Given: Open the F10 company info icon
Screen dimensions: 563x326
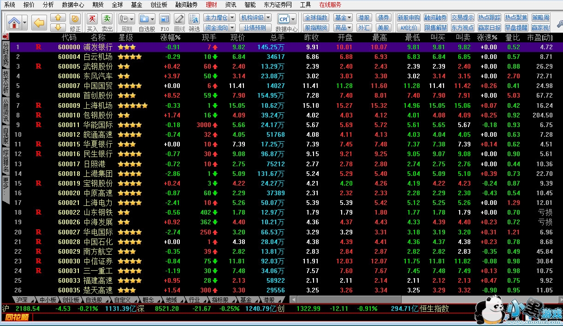Looking at the screenshot, I should 165,19.
